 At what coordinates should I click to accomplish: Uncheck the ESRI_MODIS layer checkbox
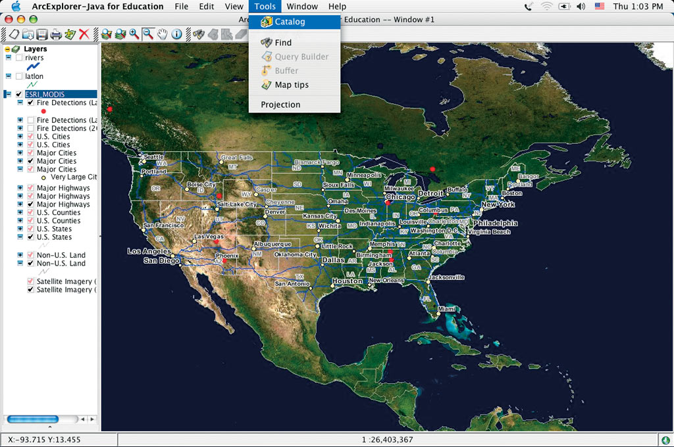[x=19, y=94]
